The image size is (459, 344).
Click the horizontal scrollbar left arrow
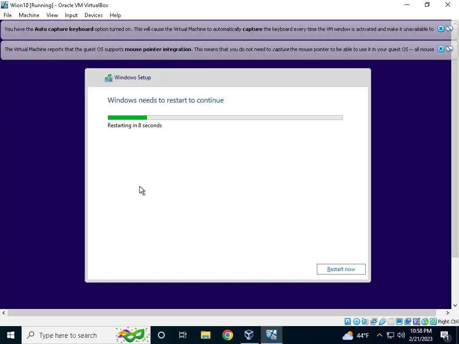[3, 313]
